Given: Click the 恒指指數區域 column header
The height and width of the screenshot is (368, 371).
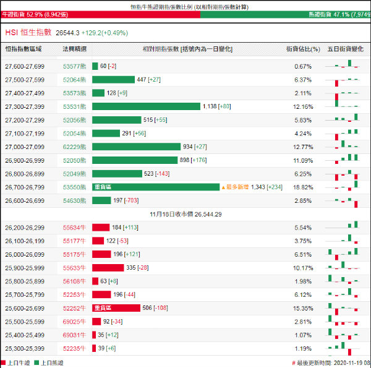Looking at the screenshot, I should 23,49.
